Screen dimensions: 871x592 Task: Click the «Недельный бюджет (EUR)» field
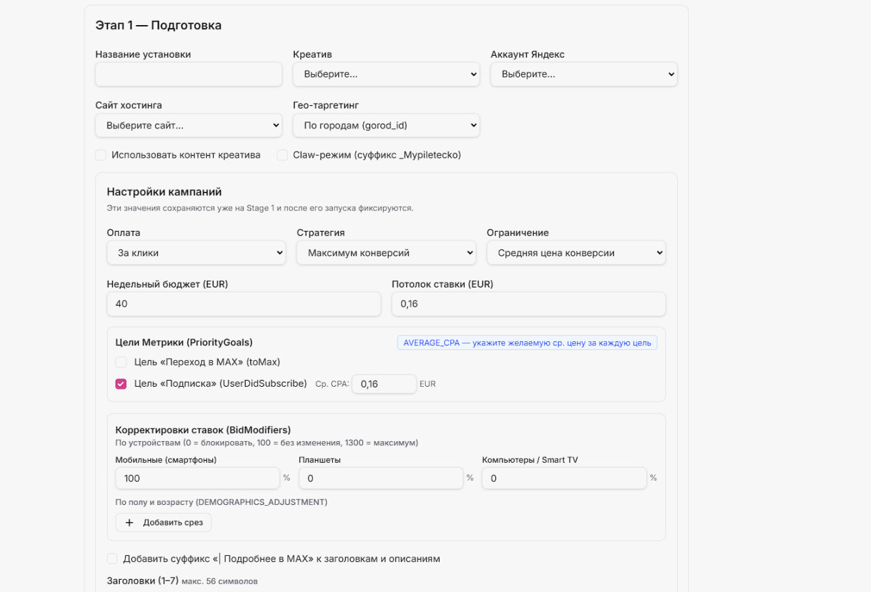coord(244,304)
